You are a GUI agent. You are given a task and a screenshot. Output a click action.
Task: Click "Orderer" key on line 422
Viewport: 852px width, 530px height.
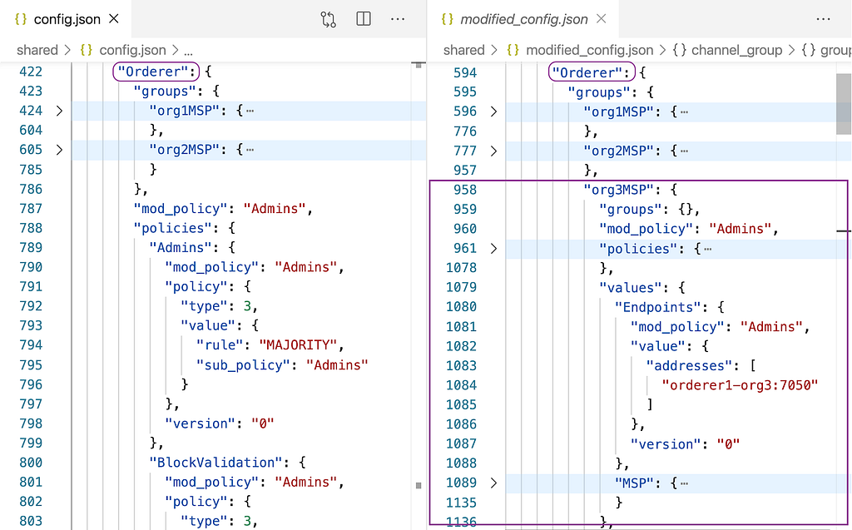[153, 72]
